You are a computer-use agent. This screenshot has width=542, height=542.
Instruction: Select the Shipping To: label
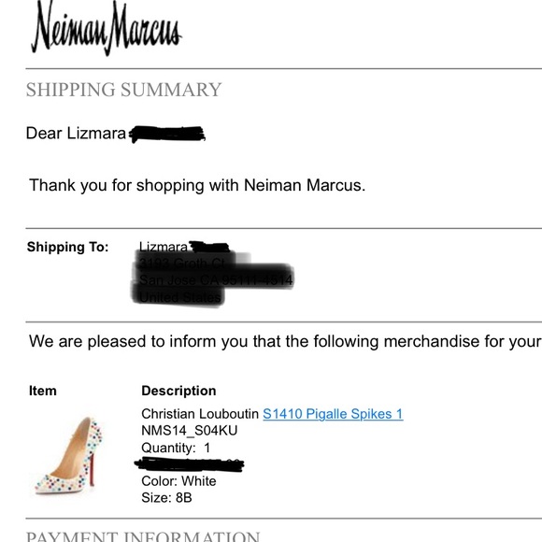67,247
